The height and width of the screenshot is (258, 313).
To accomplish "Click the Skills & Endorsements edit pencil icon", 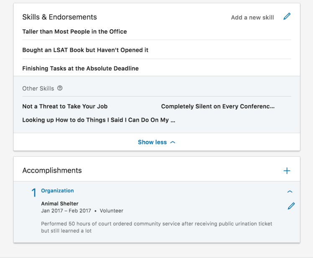I will click(x=287, y=17).
